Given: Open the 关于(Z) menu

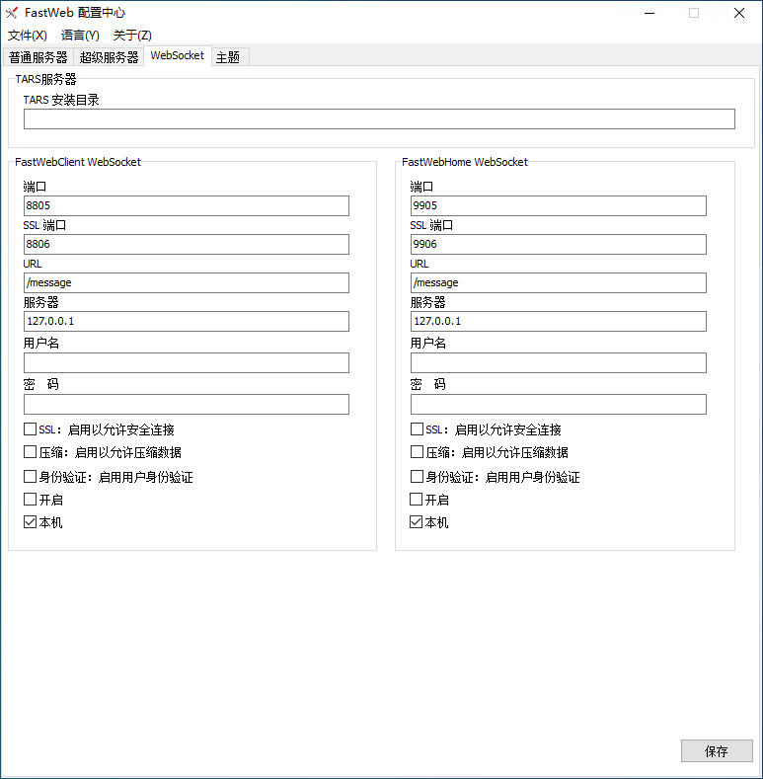Looking at the screenshot, I should [132, 36].
